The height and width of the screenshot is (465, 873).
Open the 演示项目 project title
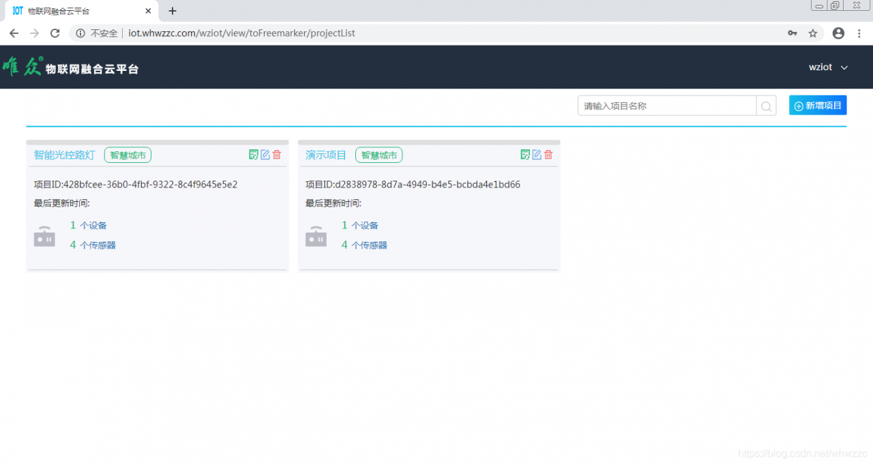(326, 155)
